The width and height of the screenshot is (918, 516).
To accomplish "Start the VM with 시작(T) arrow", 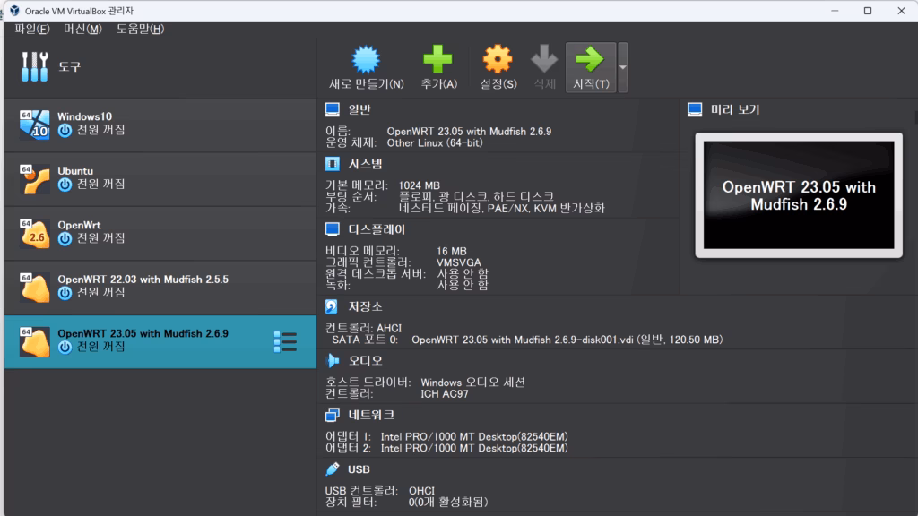I will point(590,67).
